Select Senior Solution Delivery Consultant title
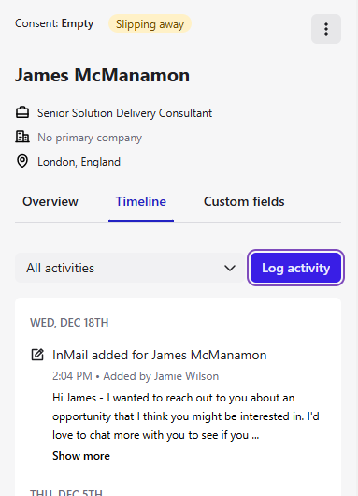This screenshot has height=496, width=358. pos(125,113)
